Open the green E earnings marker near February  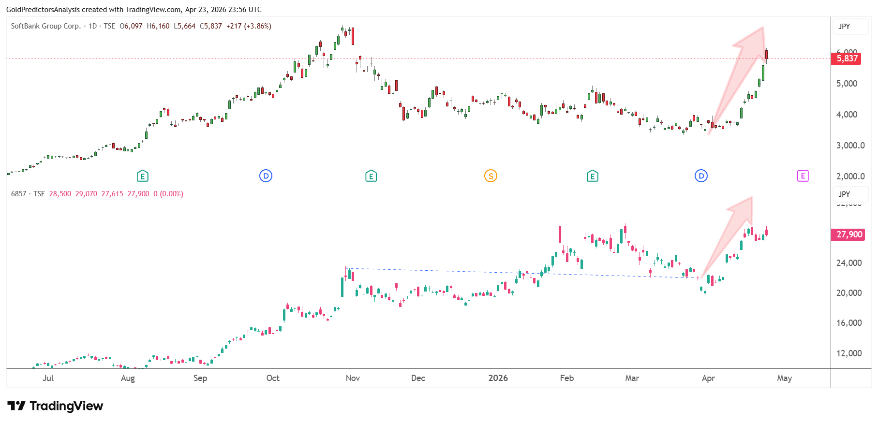click(x=592, y=176)
